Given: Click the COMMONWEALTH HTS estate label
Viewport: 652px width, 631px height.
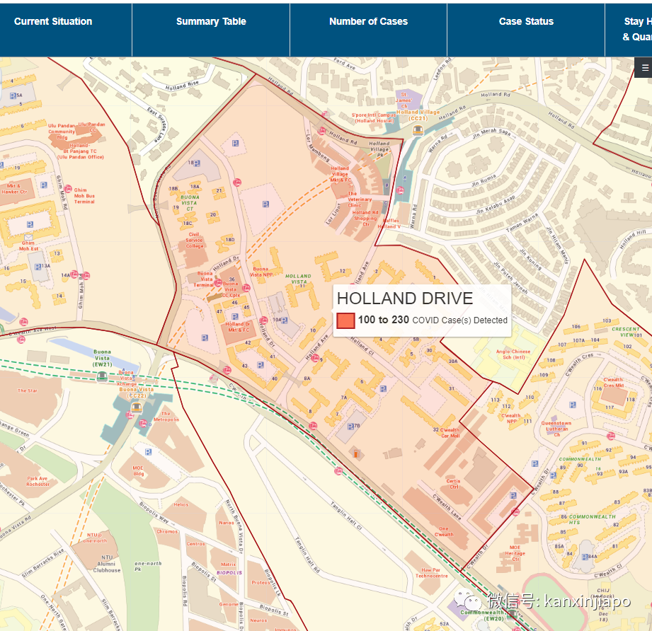Looking at the screenshot, I should point(592,519).
